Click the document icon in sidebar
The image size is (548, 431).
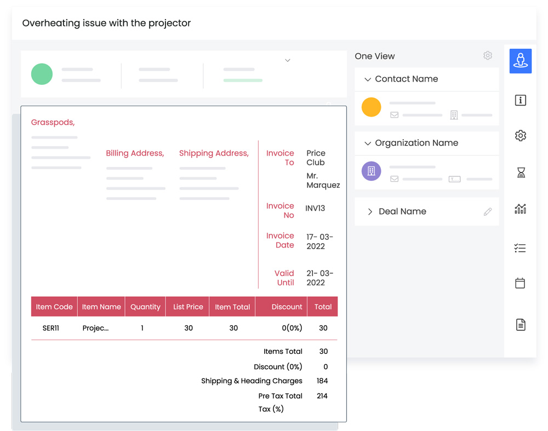(520, 325)
